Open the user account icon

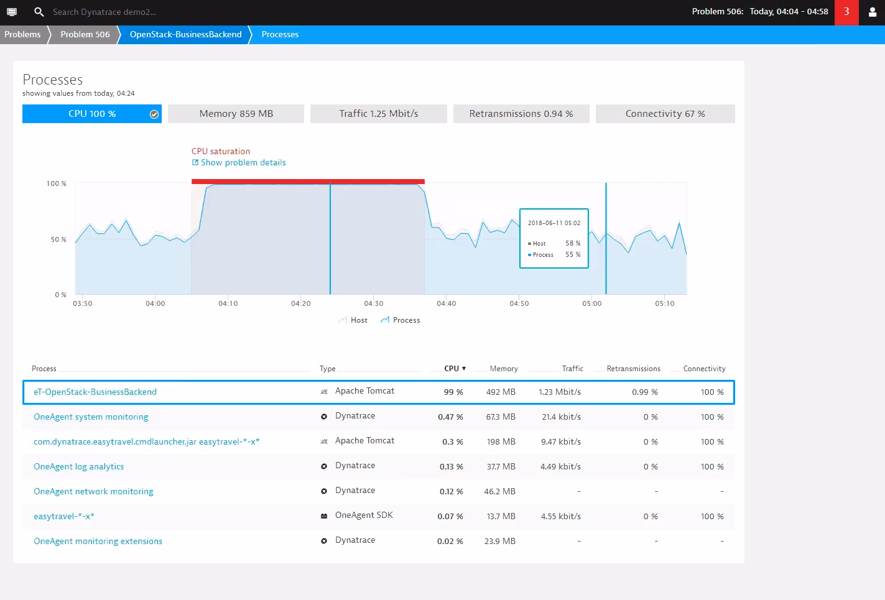(x=872, y=12)
